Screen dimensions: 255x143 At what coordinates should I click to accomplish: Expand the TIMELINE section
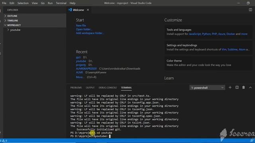point(35,21)
